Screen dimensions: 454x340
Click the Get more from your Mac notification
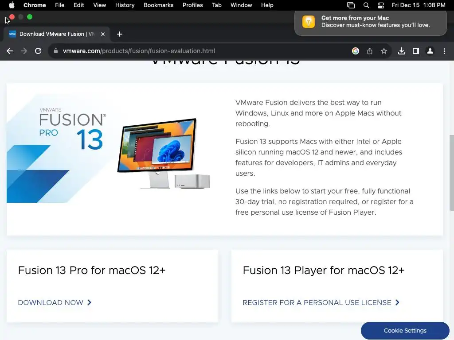coord(370,22)
